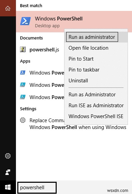Viewport: 132px width, 194px height.
Task: Open the powershell.js document result
Action: [40, 50]
